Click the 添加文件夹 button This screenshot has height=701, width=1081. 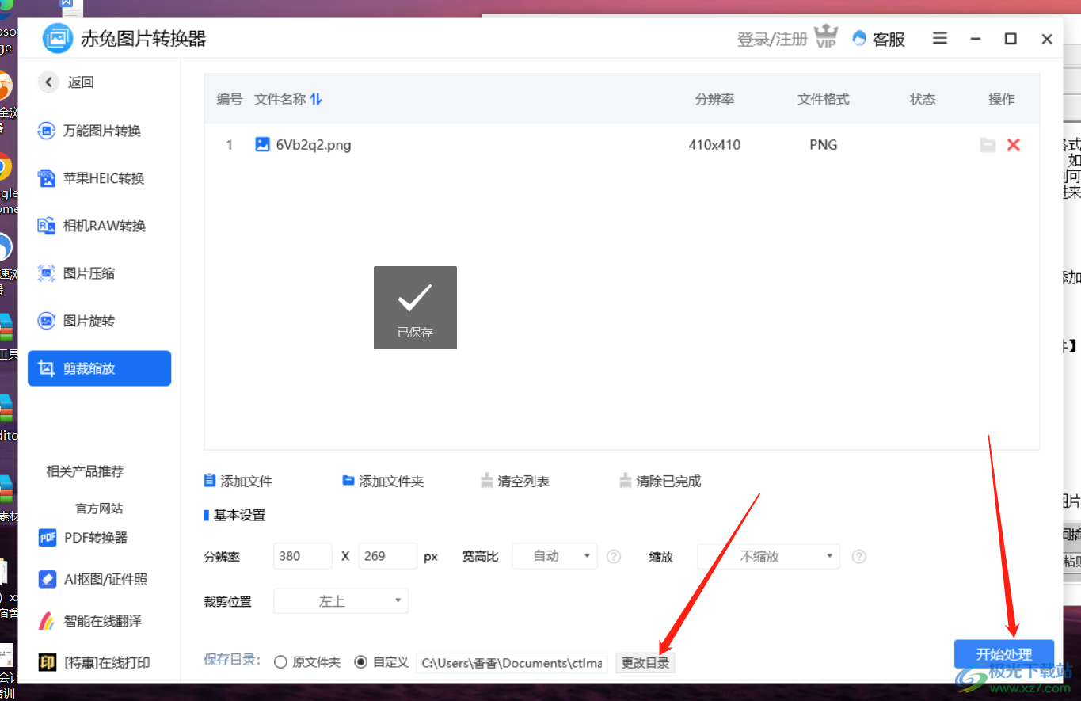click(x=383, y=481)
